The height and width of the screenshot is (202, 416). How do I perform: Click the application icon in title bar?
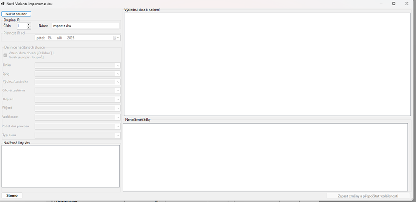pos(3,4)
